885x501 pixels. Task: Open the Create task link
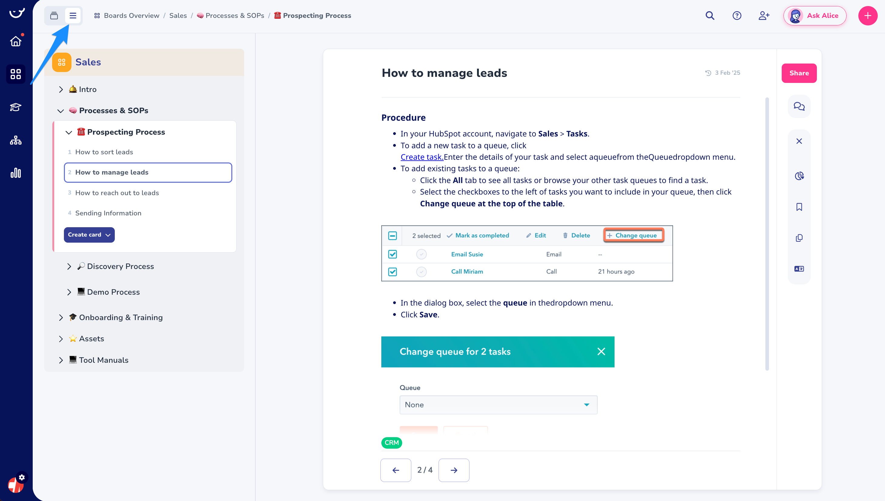coord(422,157)
